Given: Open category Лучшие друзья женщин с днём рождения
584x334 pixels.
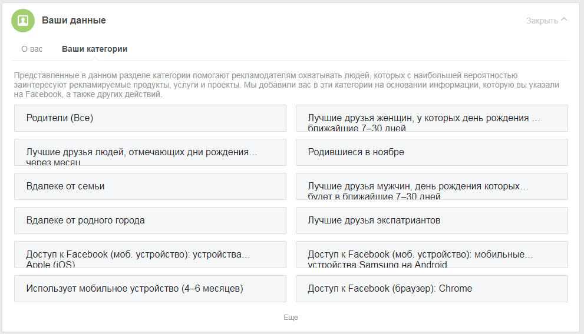Looking at the screenshot, I should coord(432,118).
